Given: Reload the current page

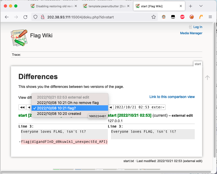Looking at the screenshot, I should pyautogui.click(x=25, y=17).
